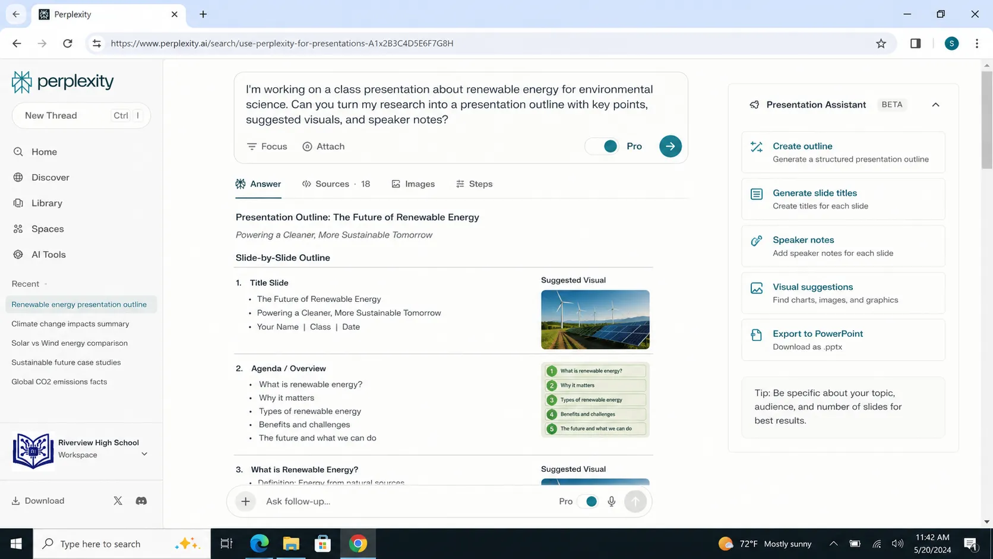Click Generate slide titles list icon

756,194
